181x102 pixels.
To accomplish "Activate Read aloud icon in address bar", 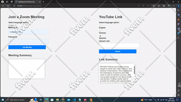I will click(143, 6).
